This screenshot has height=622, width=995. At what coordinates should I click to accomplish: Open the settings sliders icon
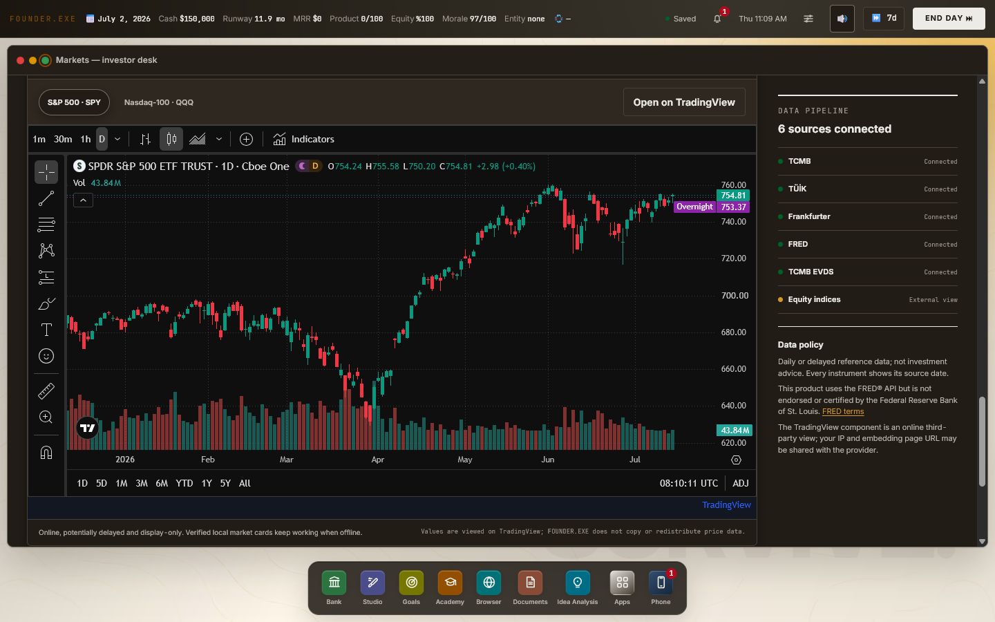click(808, 19)
